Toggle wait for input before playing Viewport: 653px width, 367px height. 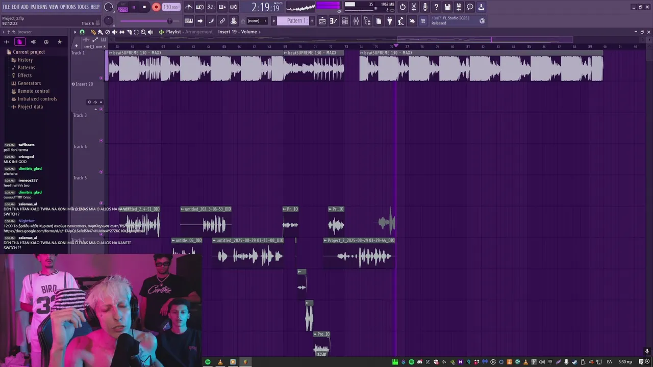(x=200, y=7)
